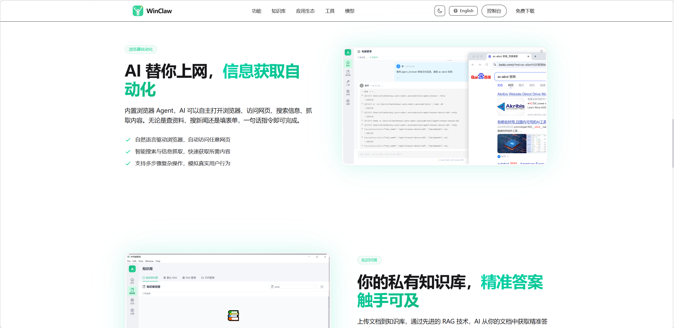Click the 浏览器自动化 tag badge
This screenshot has height=328, width=674.
click(141, 49)
